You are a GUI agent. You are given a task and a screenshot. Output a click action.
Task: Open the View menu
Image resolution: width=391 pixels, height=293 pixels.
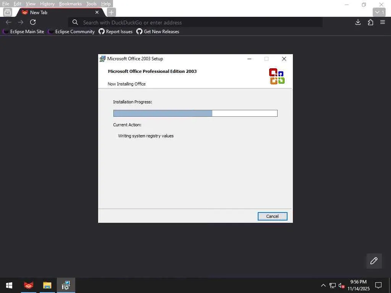pyautogui.click(x=31, y=4)
